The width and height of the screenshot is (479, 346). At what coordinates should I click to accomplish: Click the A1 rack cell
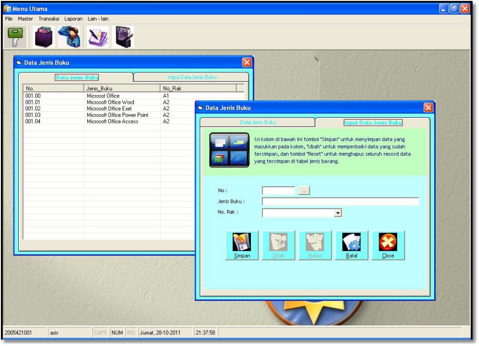tap(166, 96)
